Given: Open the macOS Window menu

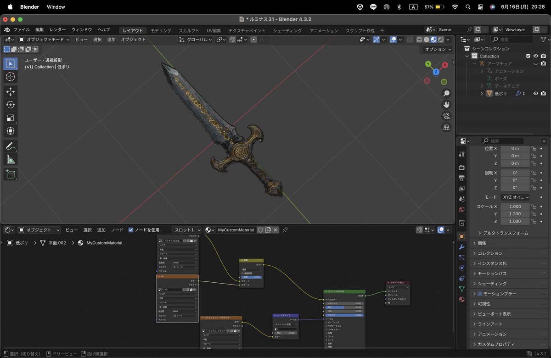Looking at the screenshot, I should pos(56,7).
